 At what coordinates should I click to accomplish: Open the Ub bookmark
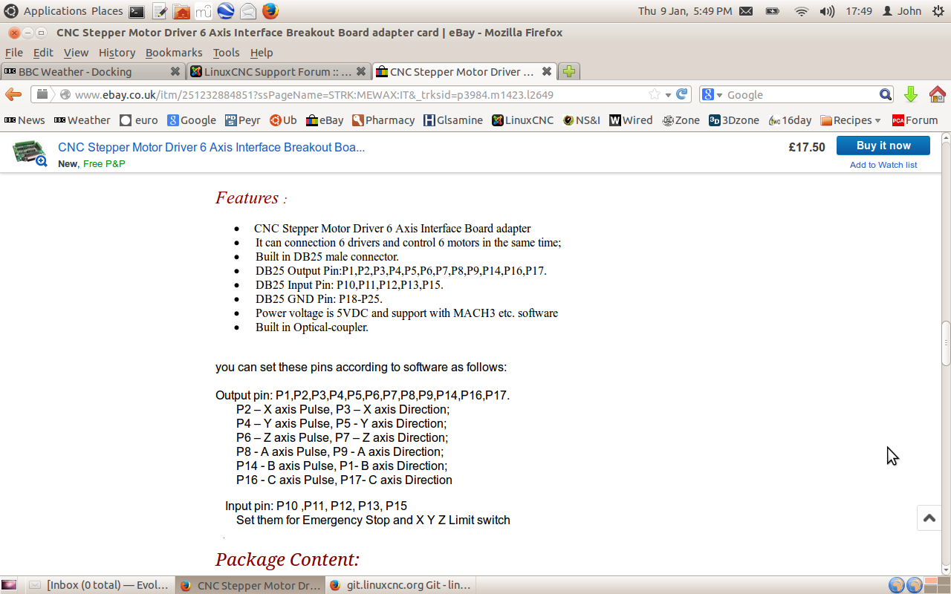(x=283, y=120)
